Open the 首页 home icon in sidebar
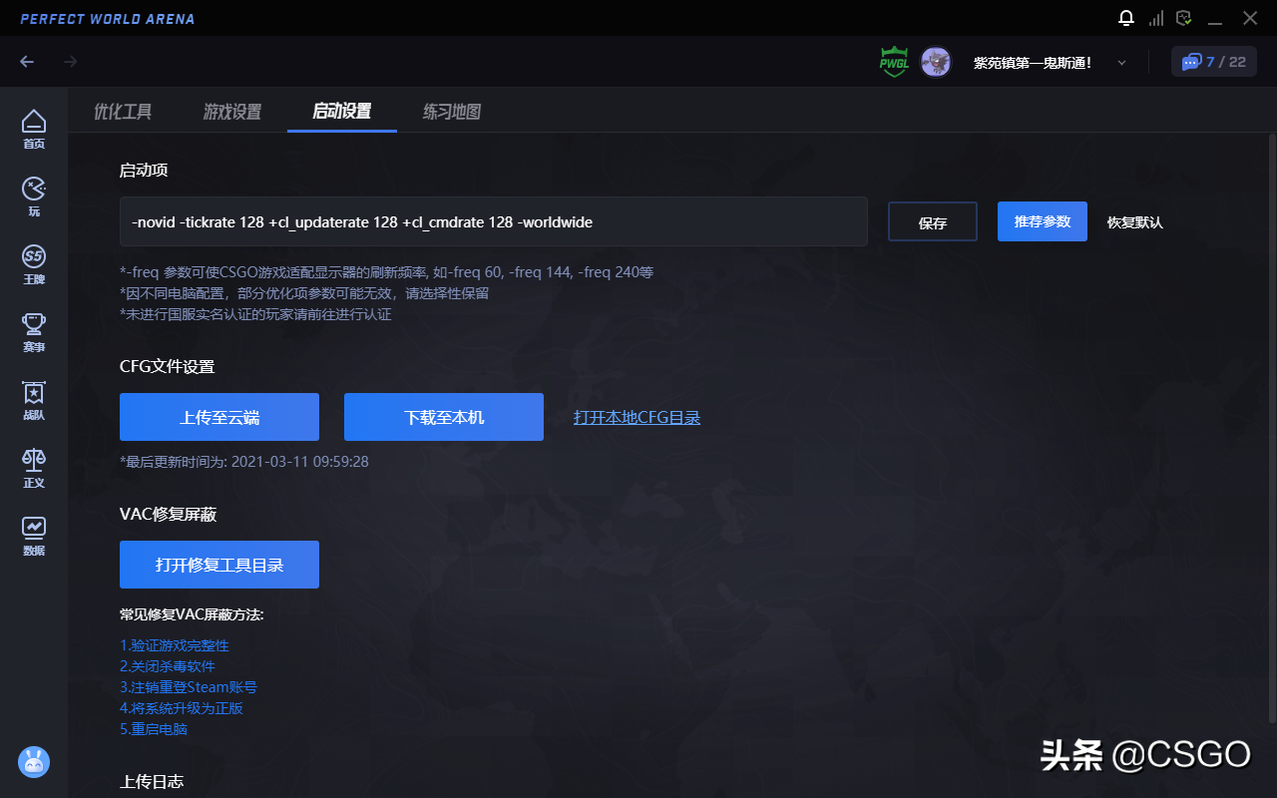The width and height of the screenshot is (1277, 798). (x=34, y=128)
